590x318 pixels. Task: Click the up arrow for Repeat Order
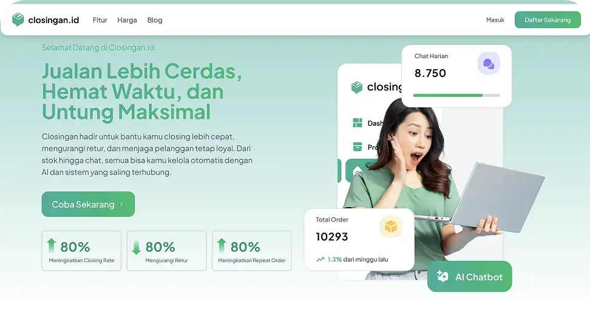222,246
